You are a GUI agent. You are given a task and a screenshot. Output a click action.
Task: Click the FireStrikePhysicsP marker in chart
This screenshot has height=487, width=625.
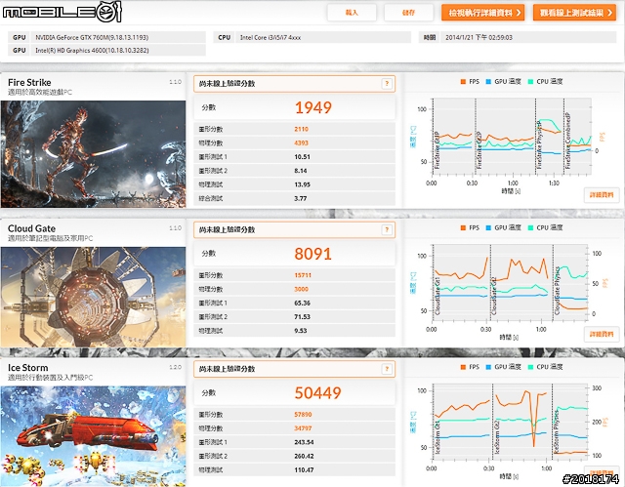click(540, 145)
